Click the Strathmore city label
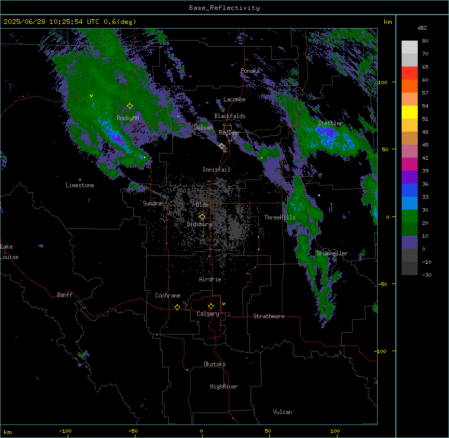Viewport: 449px width, 438px height. (x=269, y=316)
